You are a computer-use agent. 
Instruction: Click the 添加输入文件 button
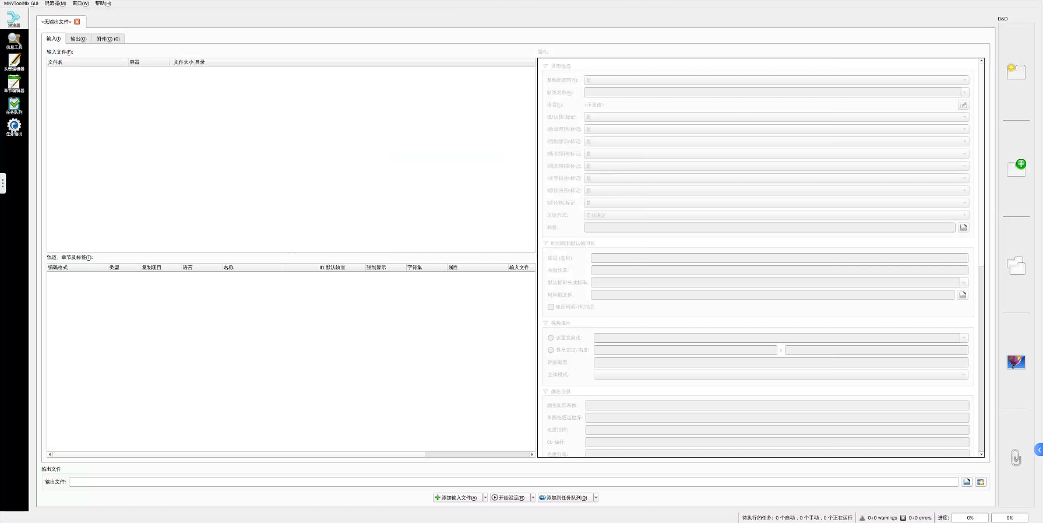(456, 497)
